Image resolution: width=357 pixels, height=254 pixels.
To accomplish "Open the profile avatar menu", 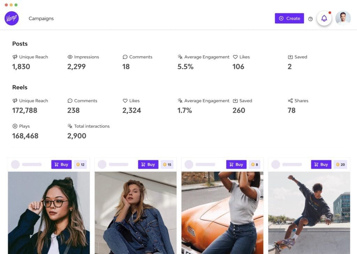I will tap(343, 18).
